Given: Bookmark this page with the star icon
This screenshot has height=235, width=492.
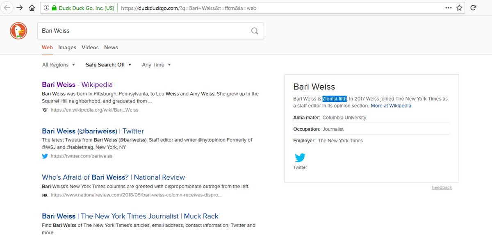Looking at the screenshot, I should [x=460, y=8].
